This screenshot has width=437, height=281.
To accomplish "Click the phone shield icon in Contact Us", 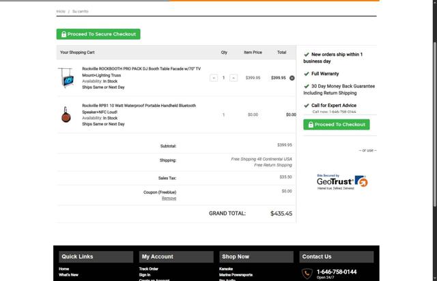I will pyautogui.click(x=307, y=273).
